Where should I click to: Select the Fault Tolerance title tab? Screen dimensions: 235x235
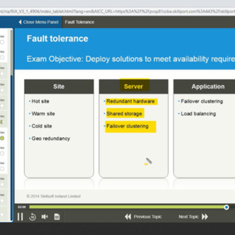79,22
